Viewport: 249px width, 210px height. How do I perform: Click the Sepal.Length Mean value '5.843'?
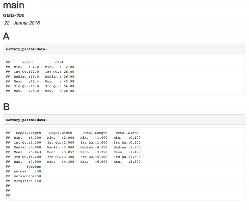[x=36, y=152]
